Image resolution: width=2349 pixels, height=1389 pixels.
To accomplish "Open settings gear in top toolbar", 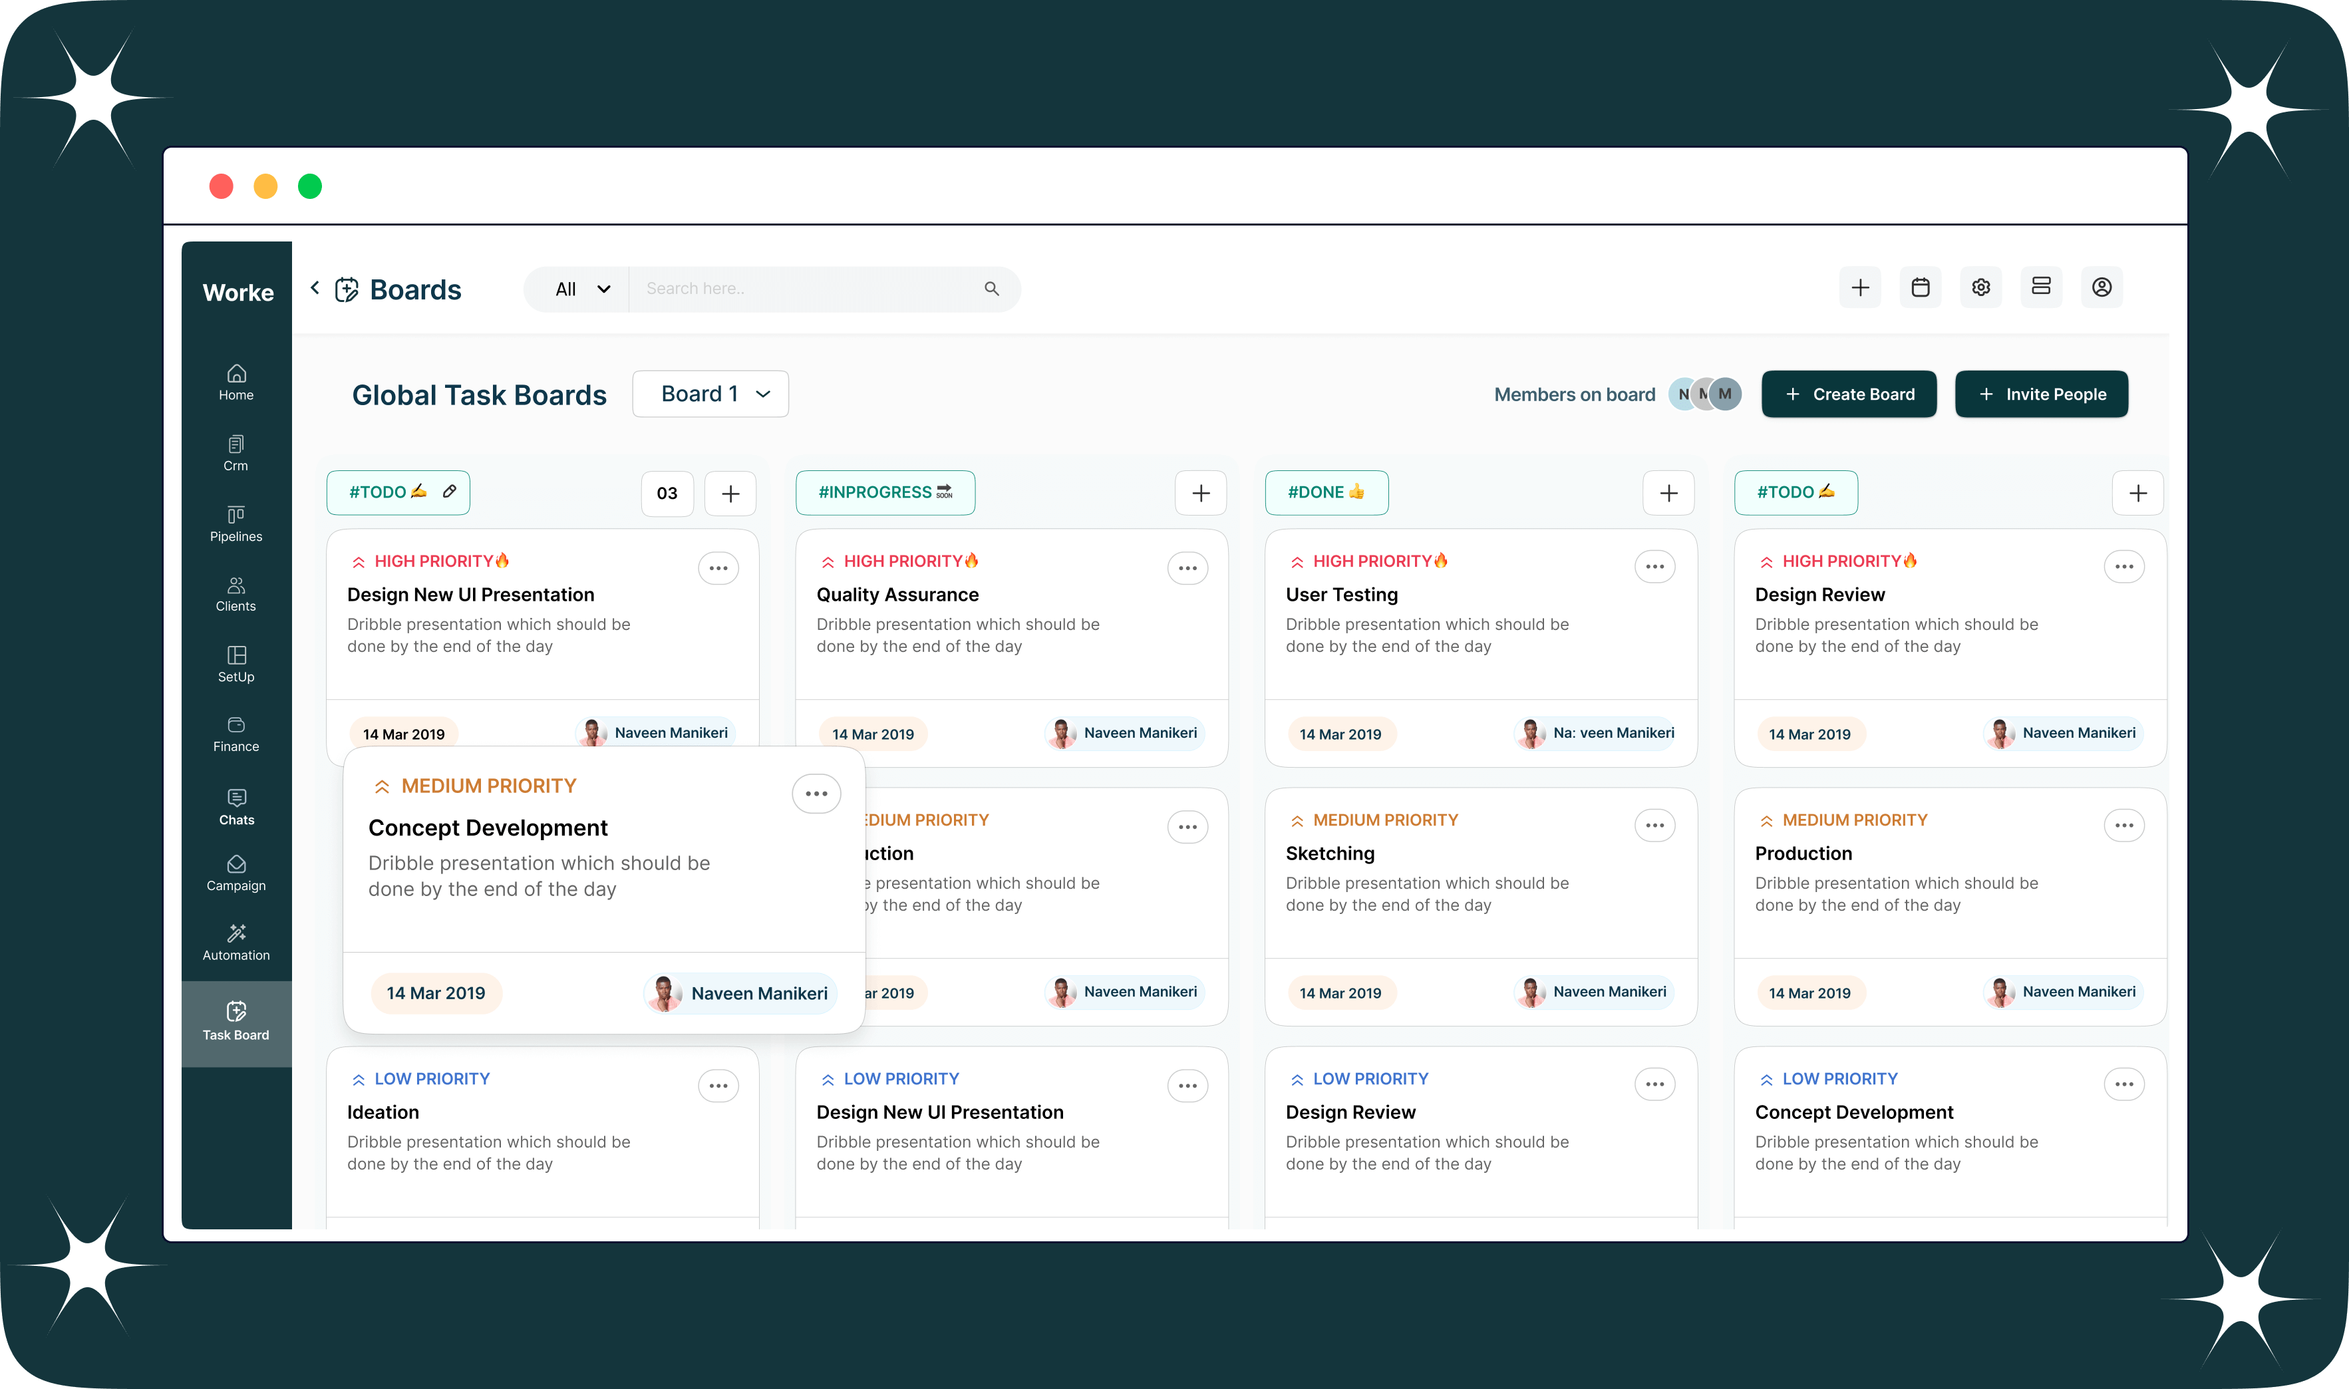I will 1981,287.
